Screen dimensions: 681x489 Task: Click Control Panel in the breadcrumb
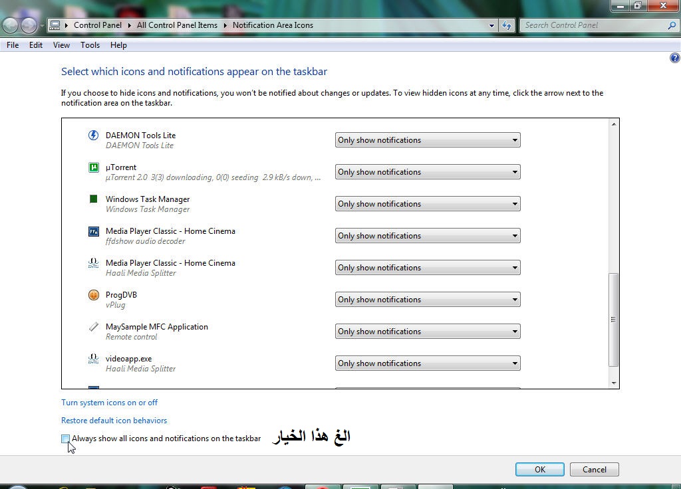tap(98, 25)
